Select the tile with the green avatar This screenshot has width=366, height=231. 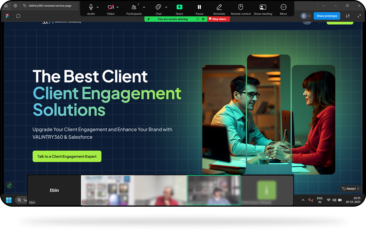pos(267,190)
